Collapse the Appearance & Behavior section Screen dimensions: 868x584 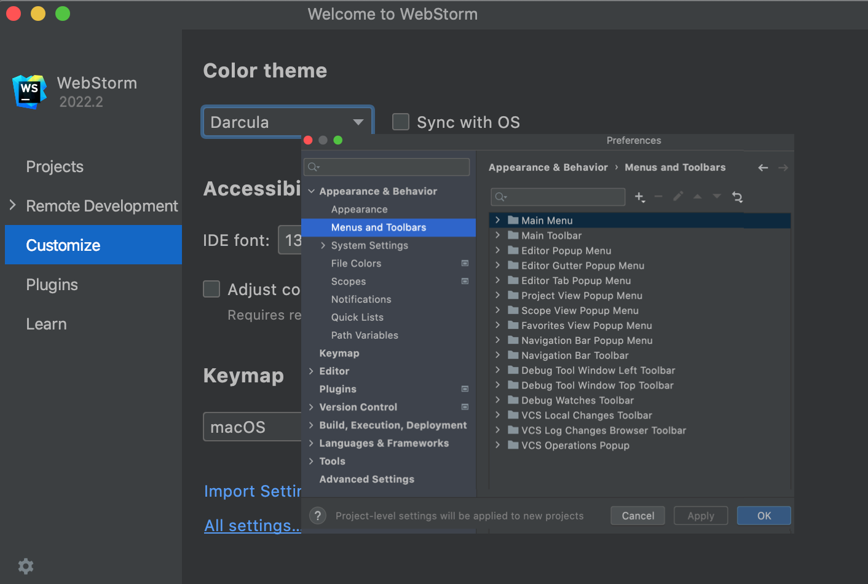tap(311, 191)
